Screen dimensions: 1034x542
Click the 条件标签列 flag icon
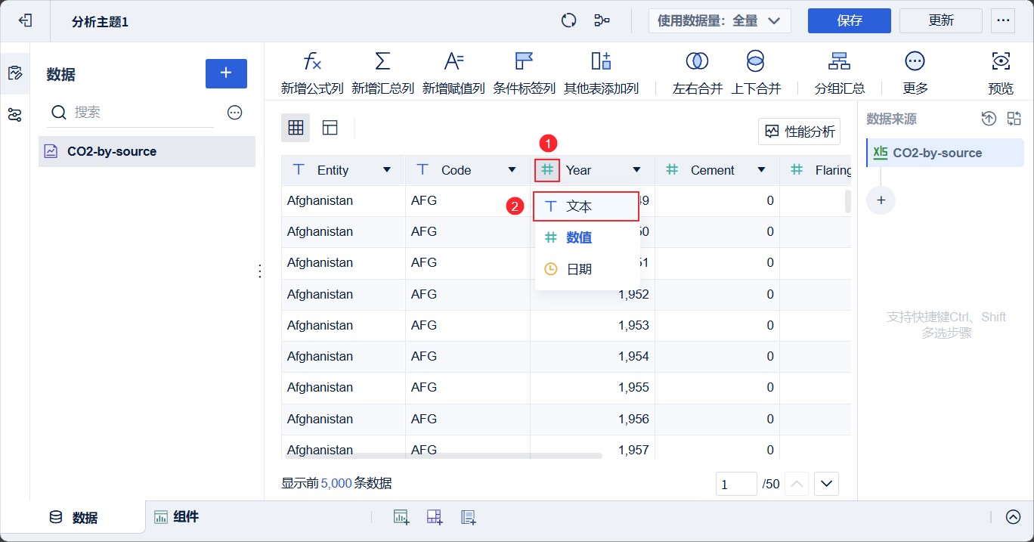[x=524, y=62]
